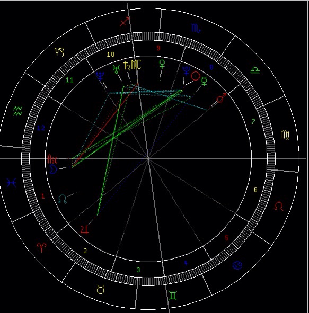Select the blue Moon crescent symbol

(53, 169)
